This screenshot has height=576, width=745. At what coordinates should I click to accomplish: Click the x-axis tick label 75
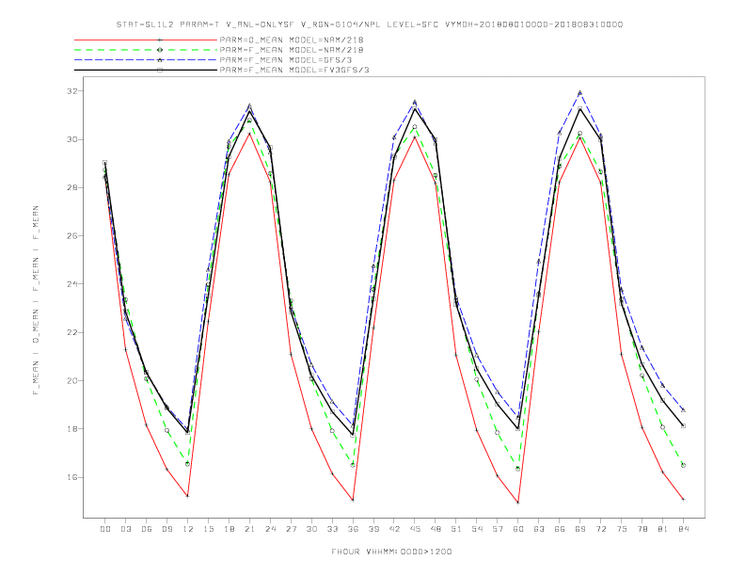pyautogui.click(x=622, y=529)
